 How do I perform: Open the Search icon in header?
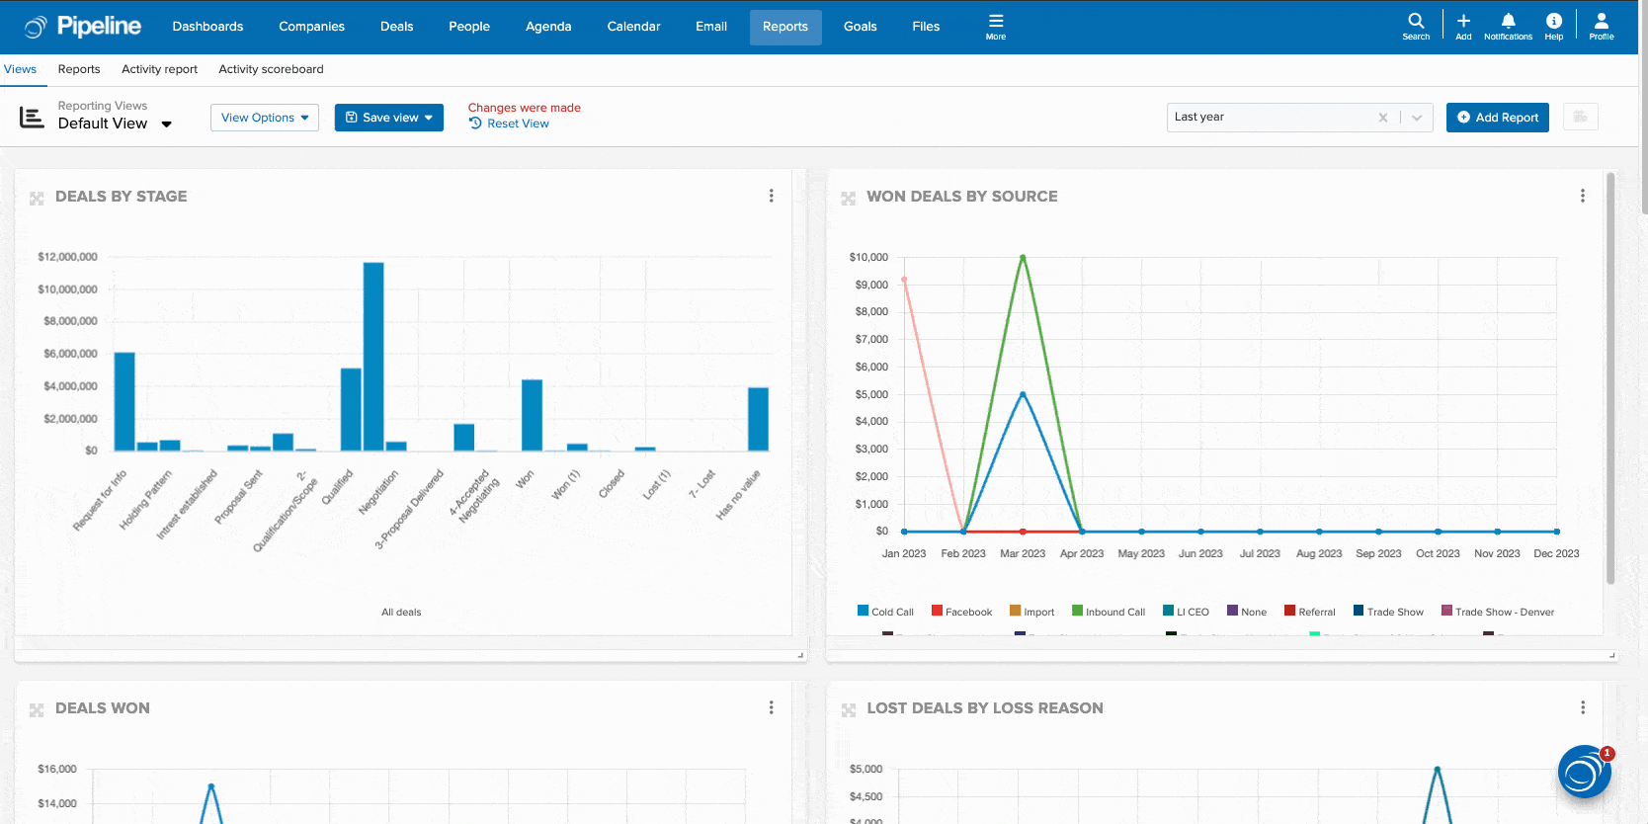tap(1416, 26)
